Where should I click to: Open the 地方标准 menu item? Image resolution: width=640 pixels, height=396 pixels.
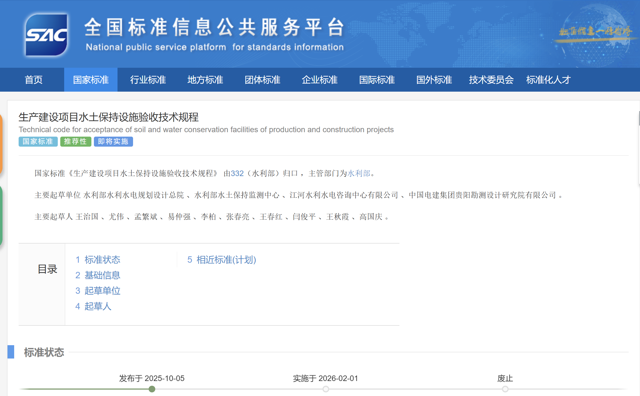[x=205, y=80]
